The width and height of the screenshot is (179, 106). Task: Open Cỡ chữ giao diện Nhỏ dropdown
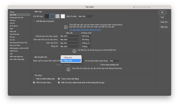pyautogui.click(x=115, y=61)
